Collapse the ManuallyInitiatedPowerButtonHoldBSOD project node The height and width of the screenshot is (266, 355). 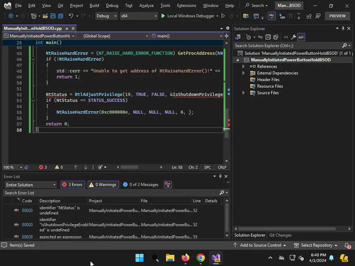237,60
